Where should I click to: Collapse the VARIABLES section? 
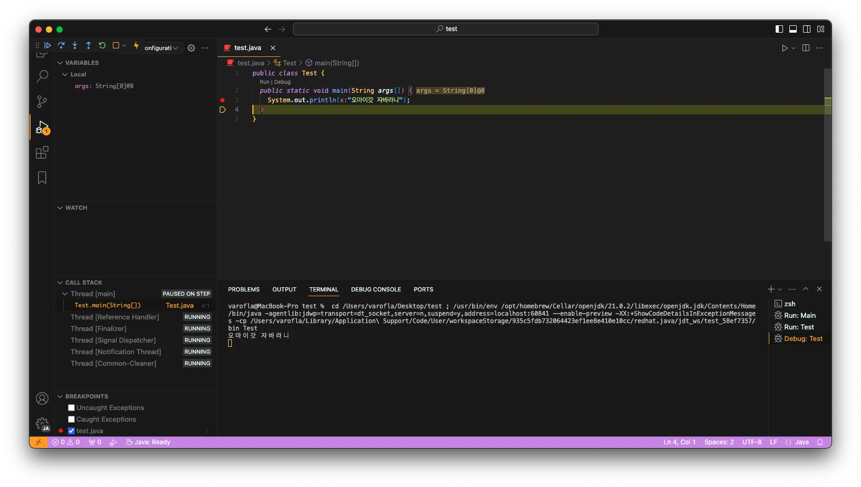60,63
